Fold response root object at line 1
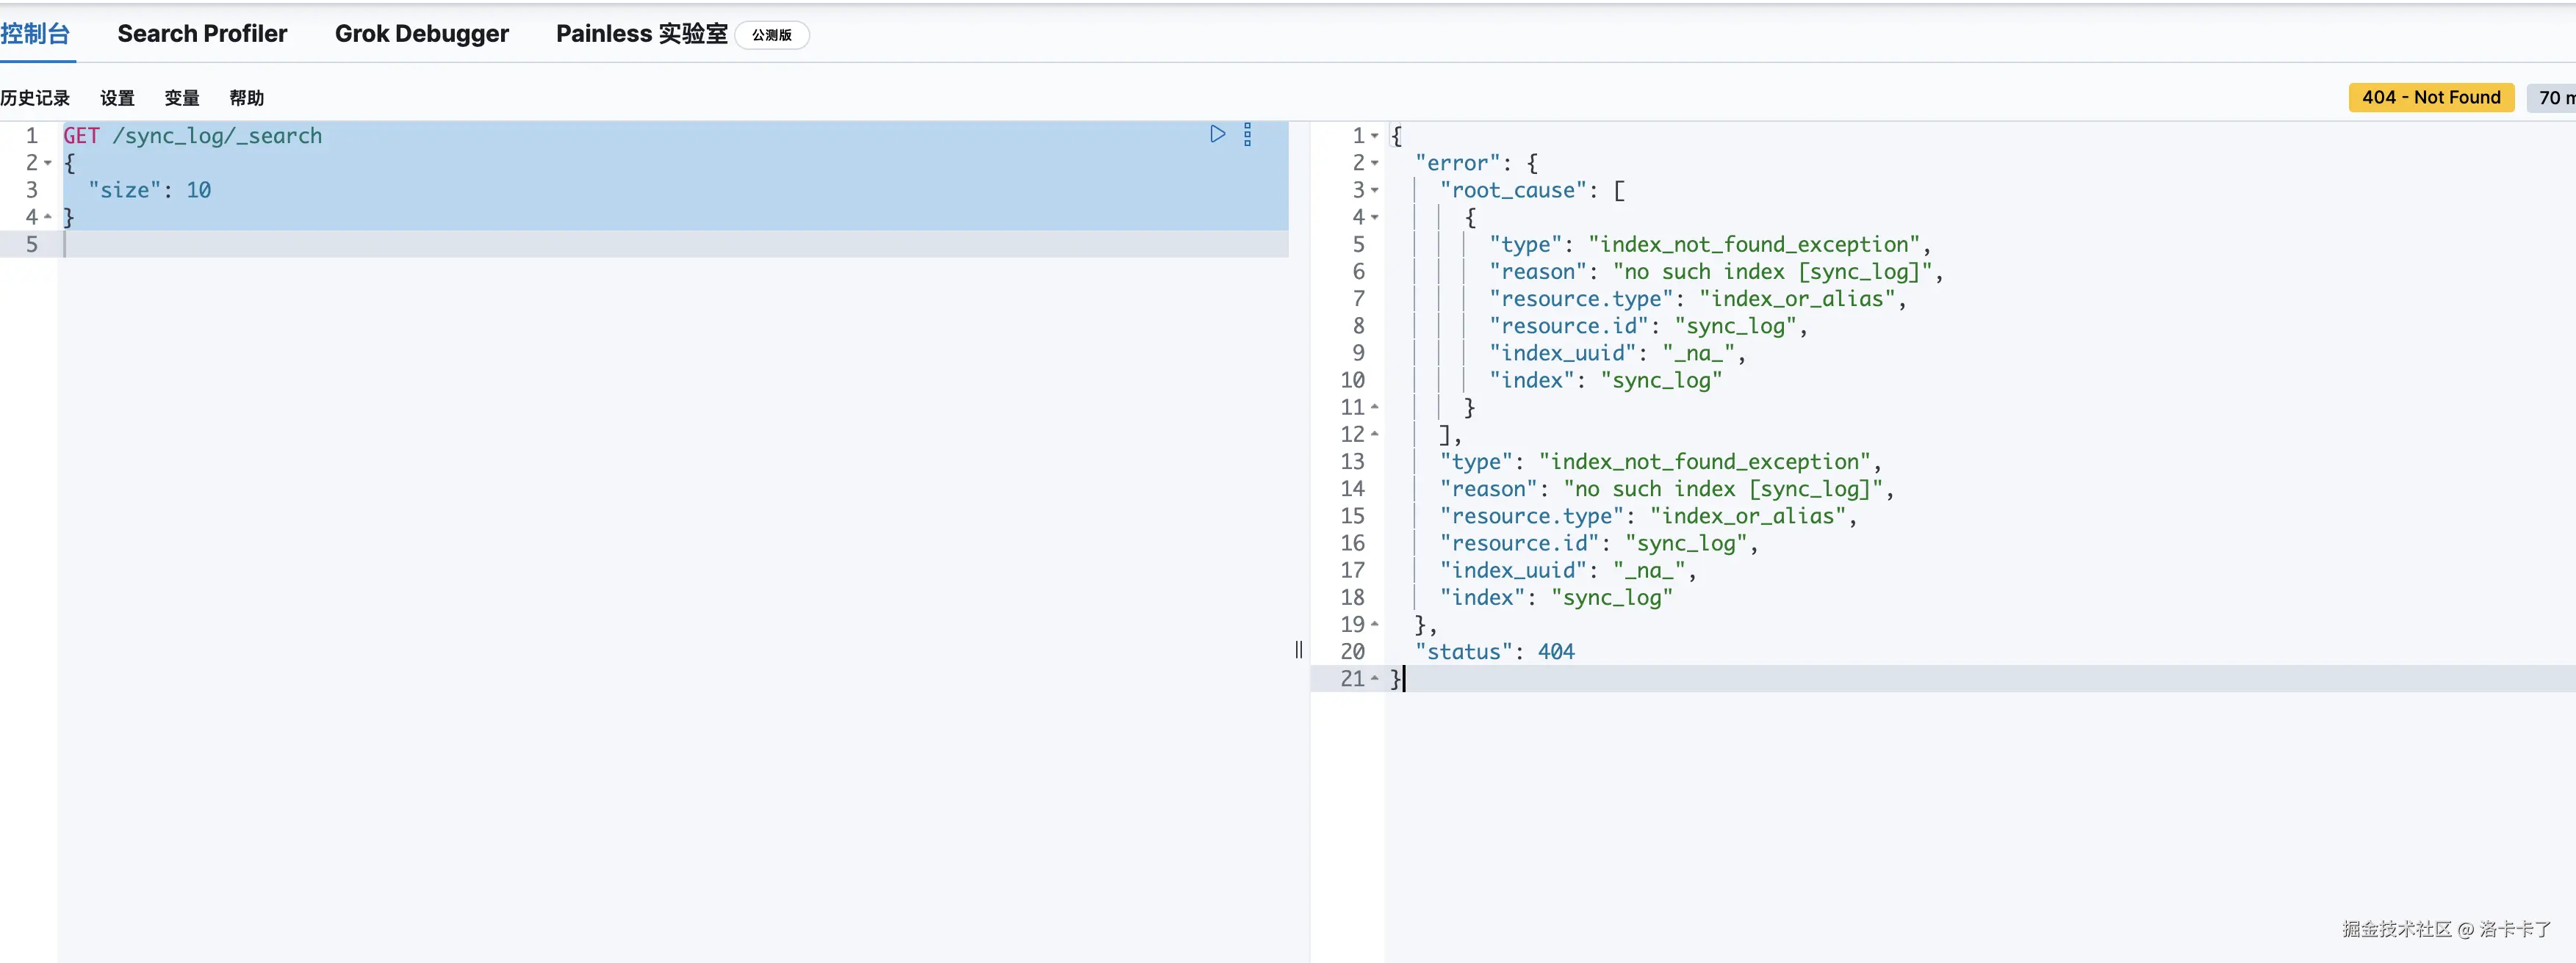 1375,136
